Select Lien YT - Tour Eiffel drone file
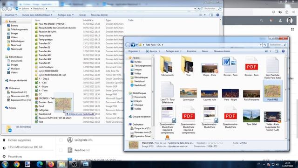298x168 pixels. point(167,92)
